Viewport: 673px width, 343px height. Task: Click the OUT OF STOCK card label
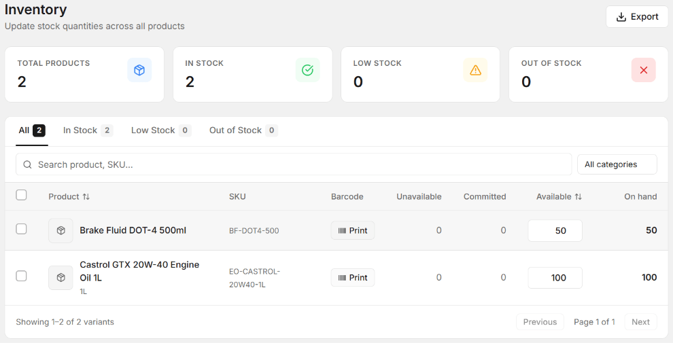551,63
